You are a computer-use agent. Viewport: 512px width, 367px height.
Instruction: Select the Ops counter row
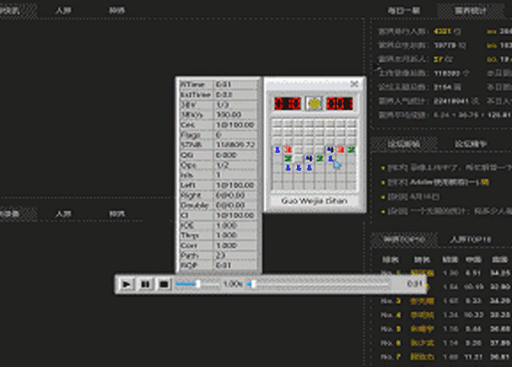218,165
